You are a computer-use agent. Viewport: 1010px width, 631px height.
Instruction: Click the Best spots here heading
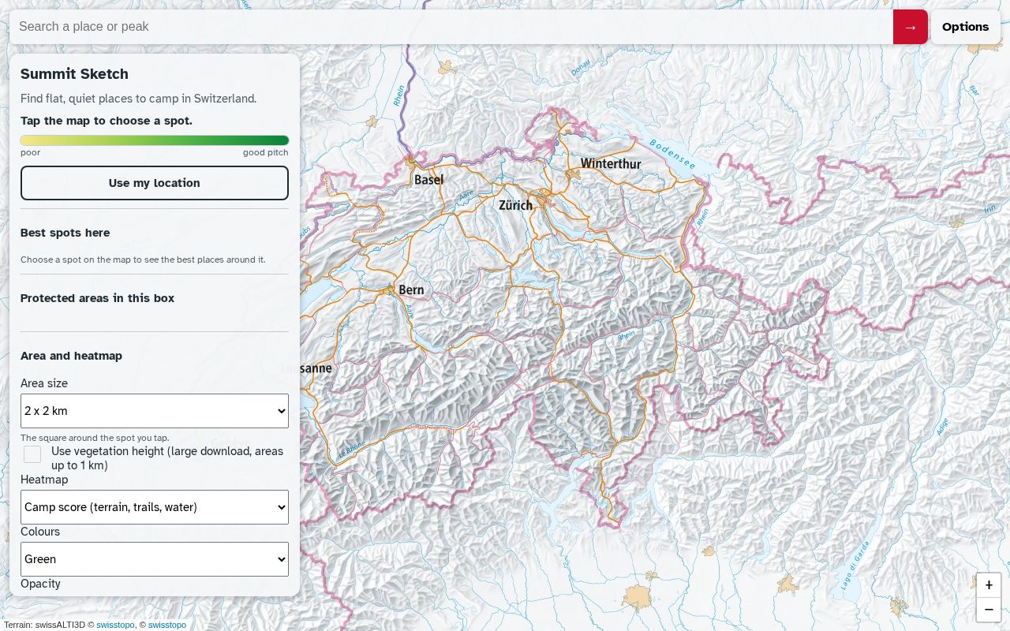click(65, 233)
